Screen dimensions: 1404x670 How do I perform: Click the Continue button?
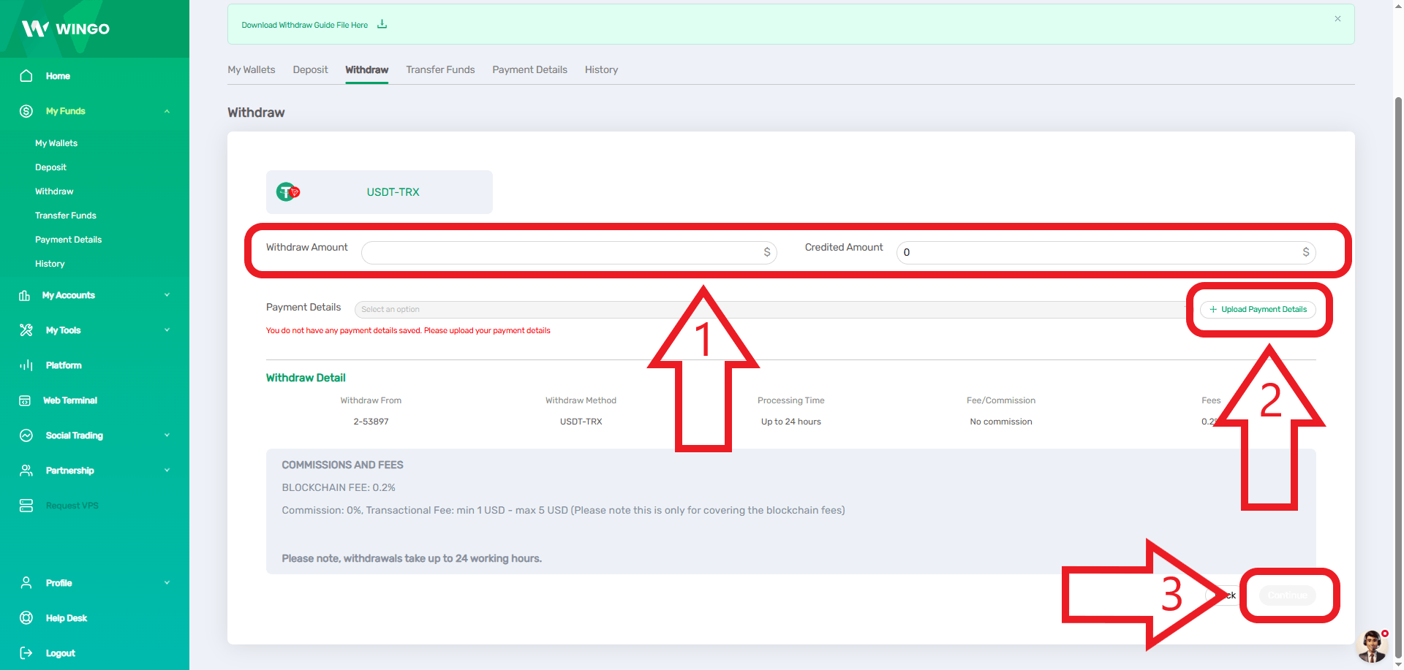(1287, 595)
